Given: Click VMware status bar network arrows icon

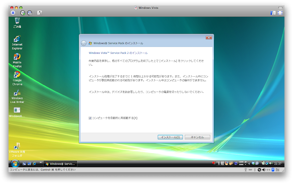Looking at the screenshot, I should pyautogui.click(x=268, y=170).
